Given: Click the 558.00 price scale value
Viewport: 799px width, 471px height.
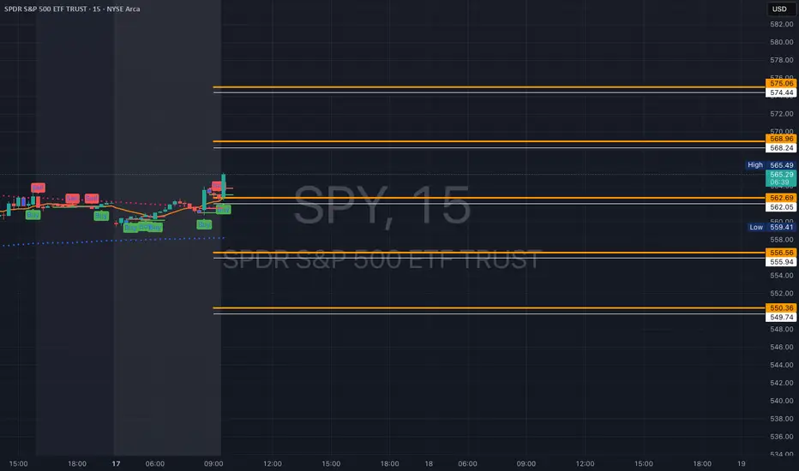Looking at the screenshot, I should (x=781, y=239).
